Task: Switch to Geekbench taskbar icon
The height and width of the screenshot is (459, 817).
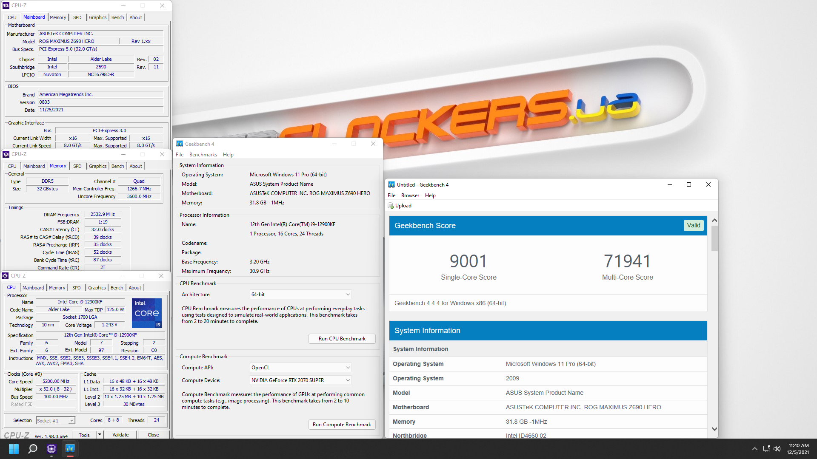Action: coord(70,449)
